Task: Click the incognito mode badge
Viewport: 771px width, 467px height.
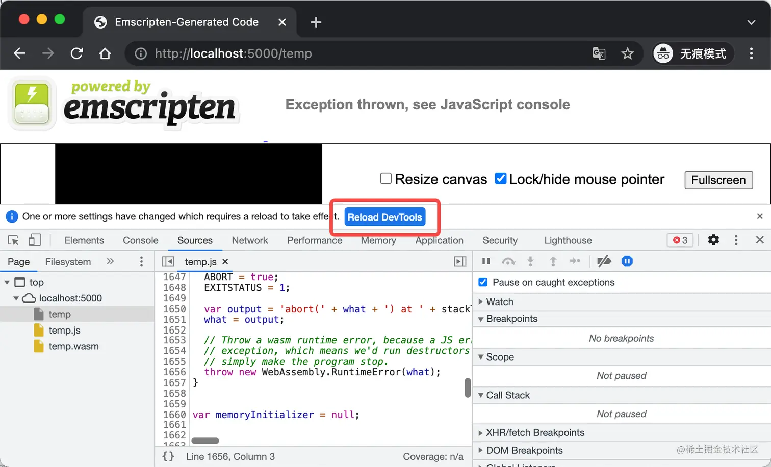Action: click(x=693, y=53)
